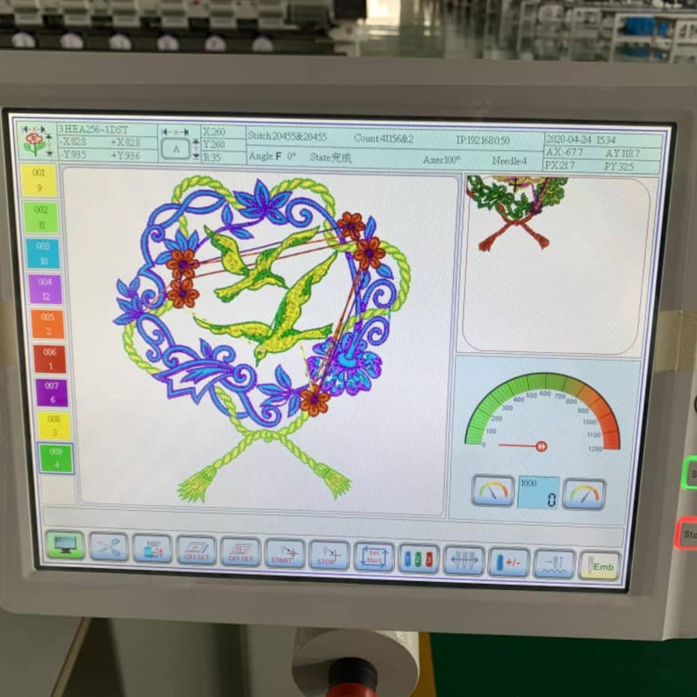This screenshot has height=697, width=697.
Task: Click the State status text
Action: 330,157
